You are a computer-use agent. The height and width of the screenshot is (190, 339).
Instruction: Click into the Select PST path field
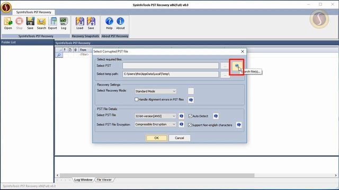click(x=171, y=65)
